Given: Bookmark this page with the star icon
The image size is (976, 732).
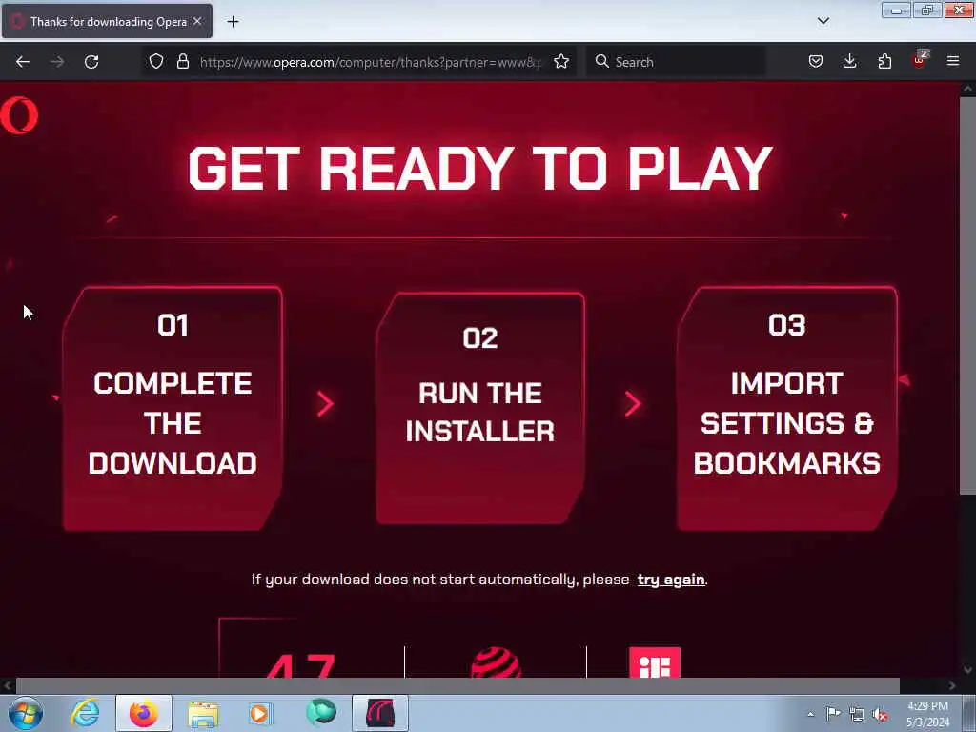Looking at the screenshot, I should tap(561, 62).
